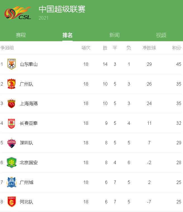Click the 净胜球 (goal difference) column header
This screenshot has height=212, width=183.
[x=149, y=48]
